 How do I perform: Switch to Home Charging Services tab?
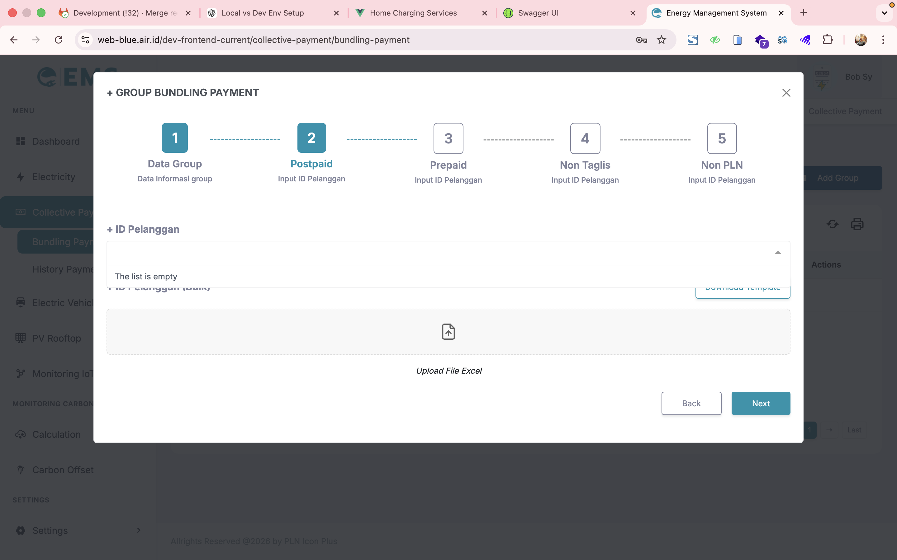click(413, 13)
